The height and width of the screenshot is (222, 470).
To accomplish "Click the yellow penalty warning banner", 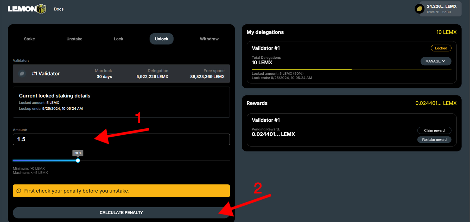I will [x=121, y=191].
